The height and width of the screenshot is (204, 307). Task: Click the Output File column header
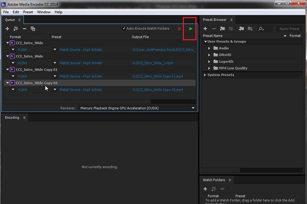coord(140,37)
